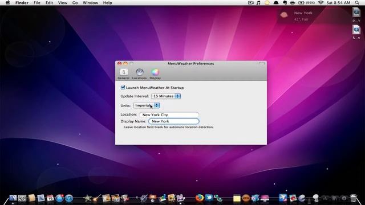Minimize the MenuWeather Preferences window
This screenshot has width=365, height=205.
[125, 63]
